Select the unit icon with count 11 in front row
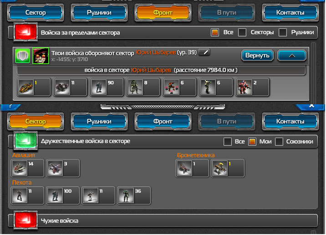Viewport: 326px width, 235px height. (70, 87)
